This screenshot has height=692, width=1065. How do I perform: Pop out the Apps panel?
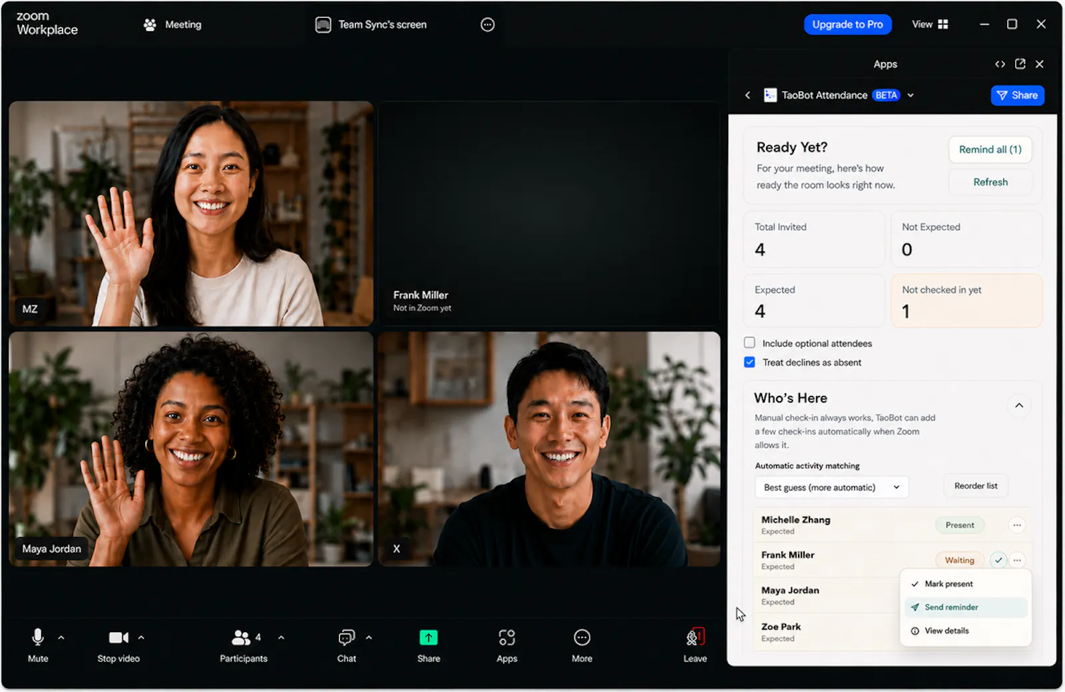[1020, 64]
